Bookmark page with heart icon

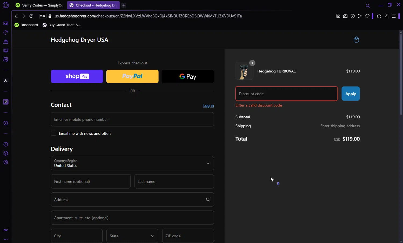367,16
